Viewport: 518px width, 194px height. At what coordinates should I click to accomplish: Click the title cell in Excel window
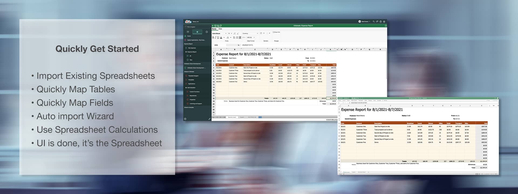click(x=372, y=110)
